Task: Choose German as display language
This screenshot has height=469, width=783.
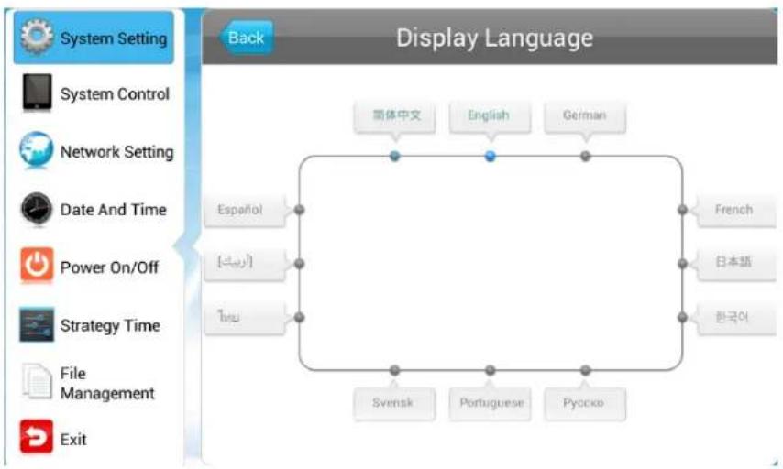Action: [x=585, y=116]
